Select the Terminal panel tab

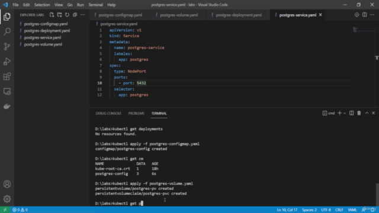pyautogui.click(x=159, y=113)
